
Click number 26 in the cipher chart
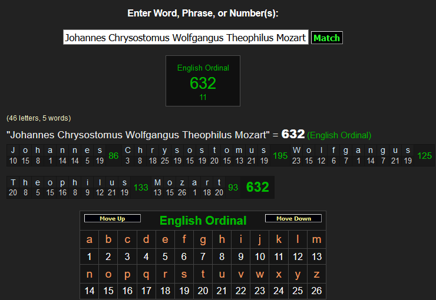(316, 291)
